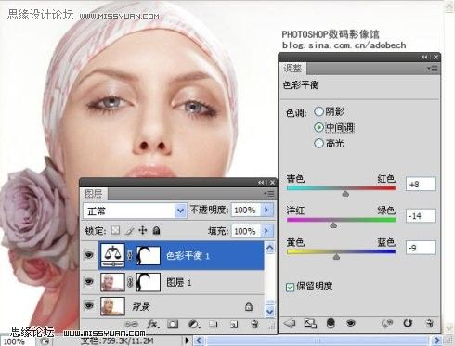Viewport: 455px width, 346px height.
Task: Clip adjustment to layer with circle icon
Action: coord(331,323)
